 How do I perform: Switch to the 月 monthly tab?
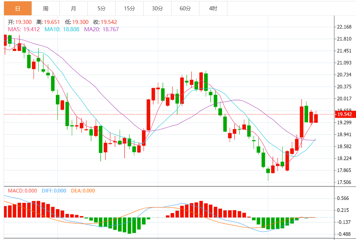coord(73,8)
